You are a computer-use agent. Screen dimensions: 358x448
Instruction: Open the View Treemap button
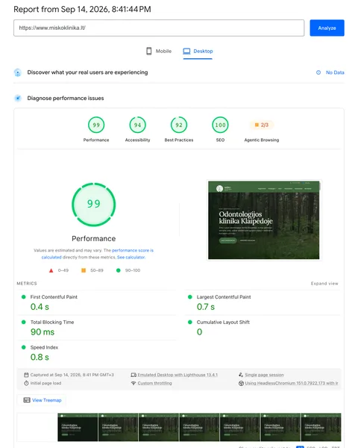43,400
